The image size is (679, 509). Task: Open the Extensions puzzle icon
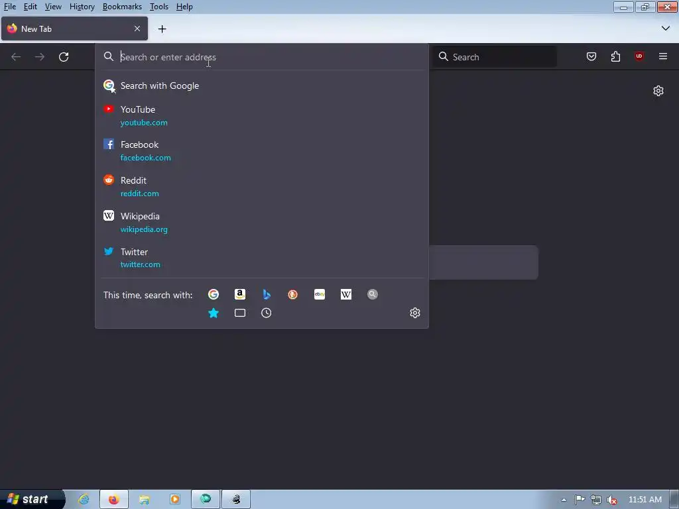(x=615, y=56)
